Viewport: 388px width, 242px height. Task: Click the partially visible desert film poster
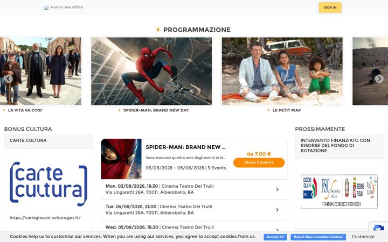coord(370,71)
